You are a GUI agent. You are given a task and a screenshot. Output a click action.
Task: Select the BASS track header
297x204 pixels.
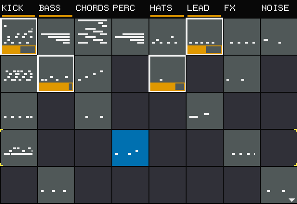tap(50, 8)
